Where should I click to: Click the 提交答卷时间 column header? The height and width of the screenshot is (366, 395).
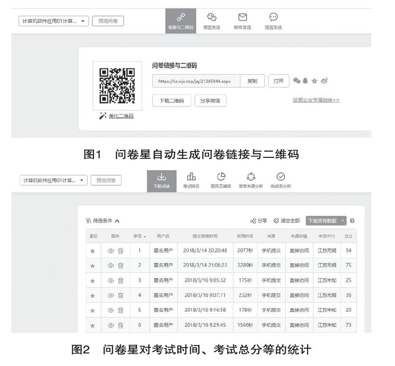click(x=205, y=236)
